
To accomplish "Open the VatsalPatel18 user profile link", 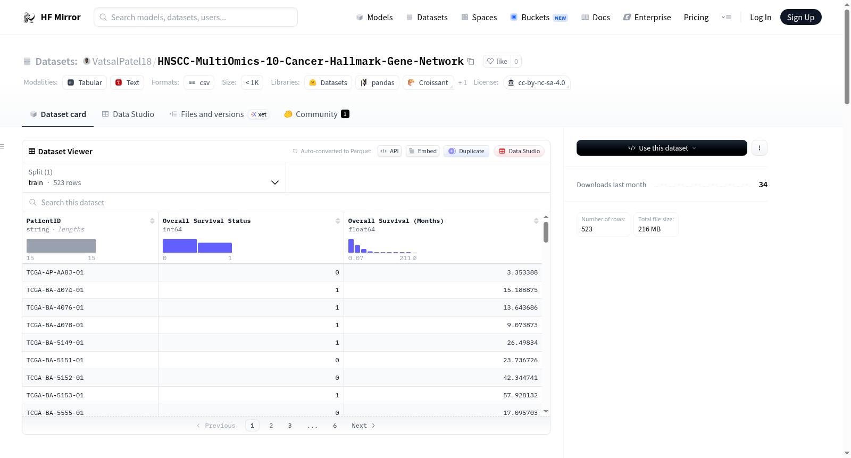I will tap(122, 61).
